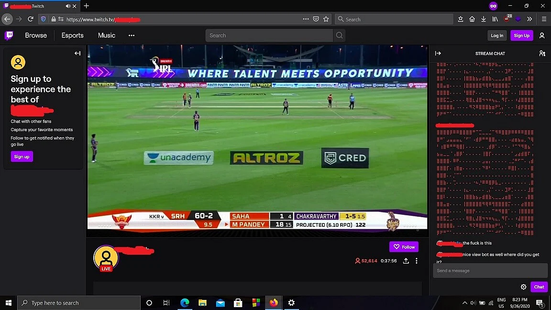Open the Firefox hamburger menu
The height and width of the screenshot is (310, 551).
tap(544, 19)
